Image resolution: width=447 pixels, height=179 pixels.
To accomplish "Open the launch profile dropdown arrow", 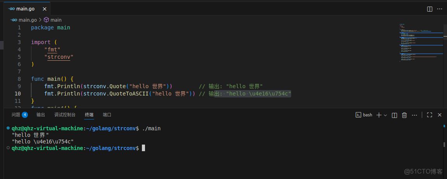I will point(385,115).
